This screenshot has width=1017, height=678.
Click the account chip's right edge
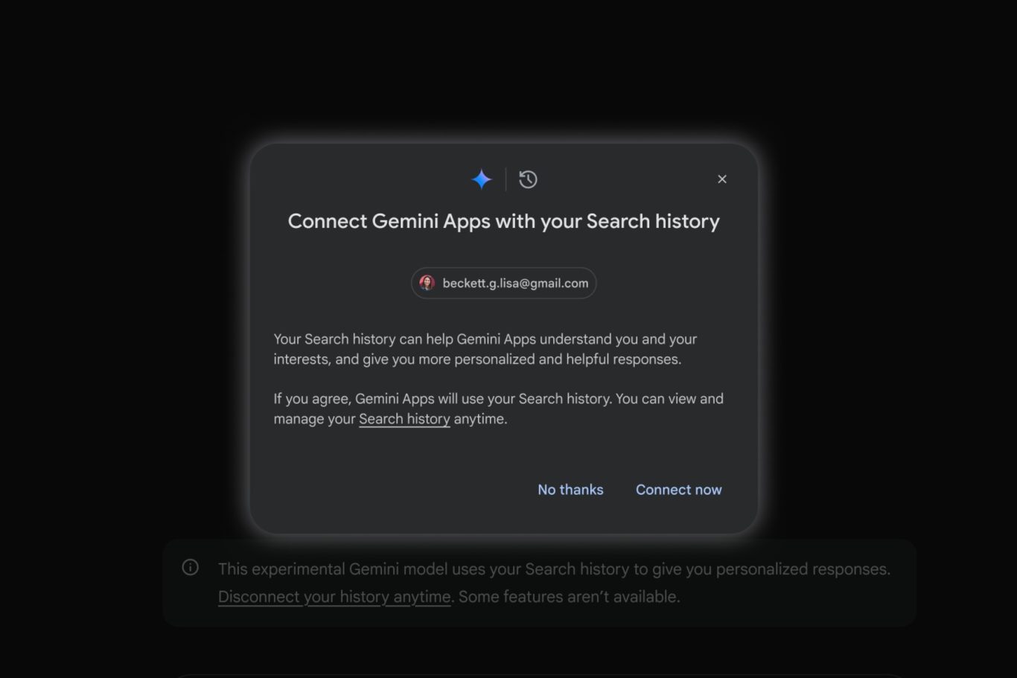click(593, 283)
